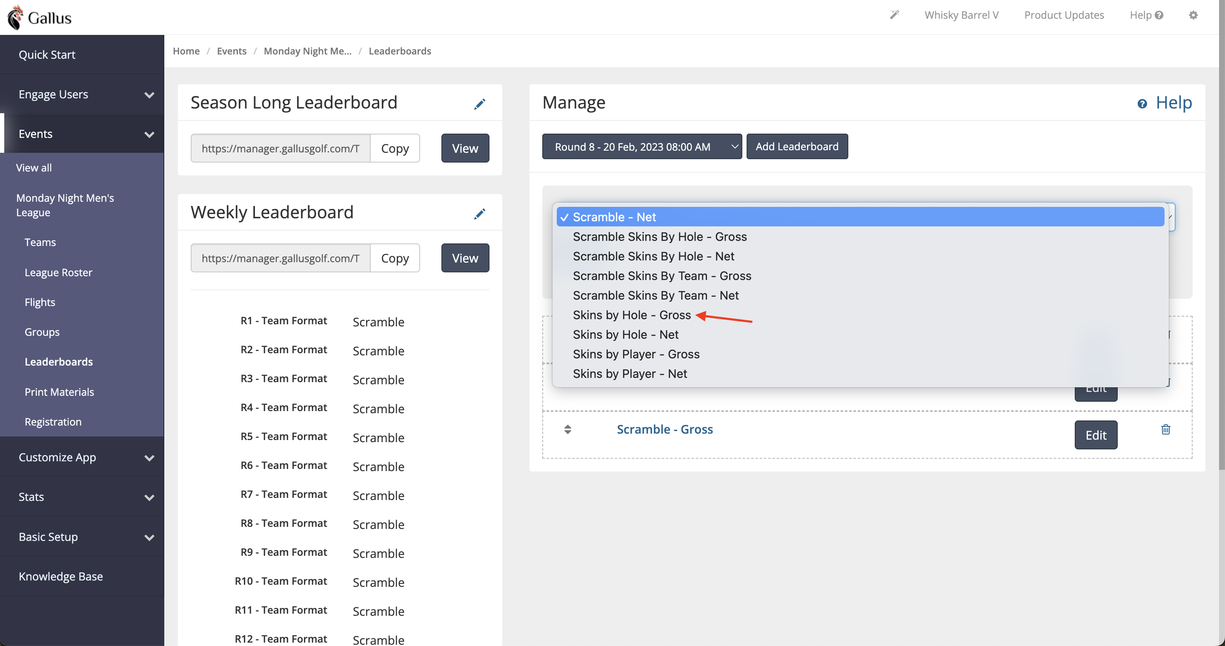Collapse the Events sidebar section
Image resolution: width=1225 pixels, height=646 pixels.
[82, 134]
